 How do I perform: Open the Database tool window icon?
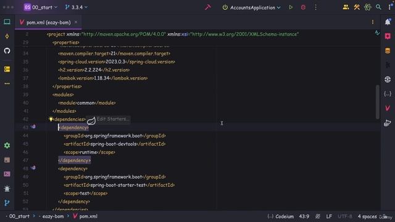coord(388,51)
